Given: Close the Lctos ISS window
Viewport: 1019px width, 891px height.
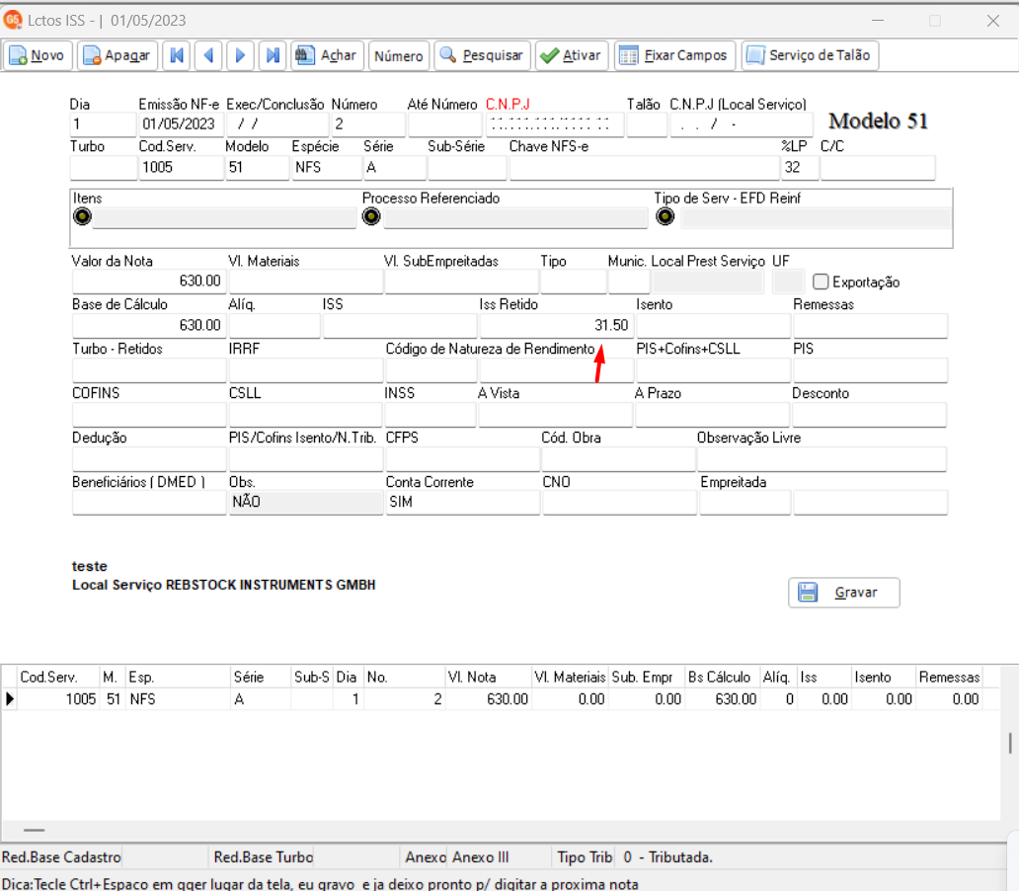Looking at the screenshot, I should (993, 21).
